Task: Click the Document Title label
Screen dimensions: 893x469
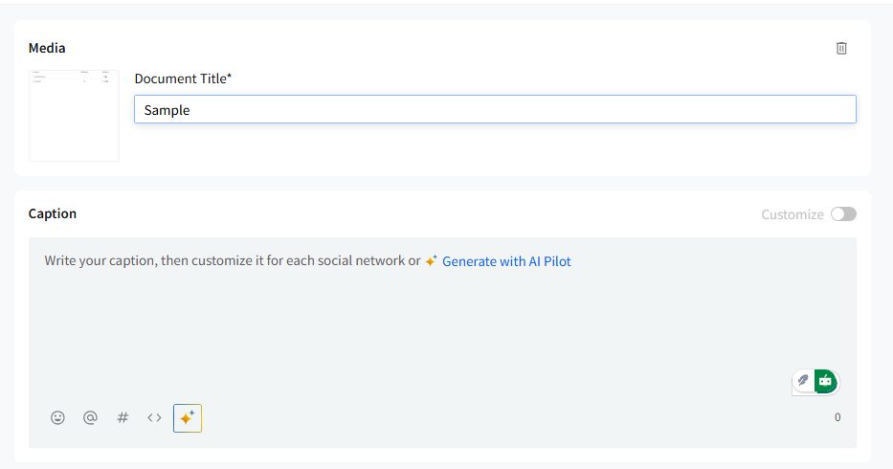Action: (183, 78)
